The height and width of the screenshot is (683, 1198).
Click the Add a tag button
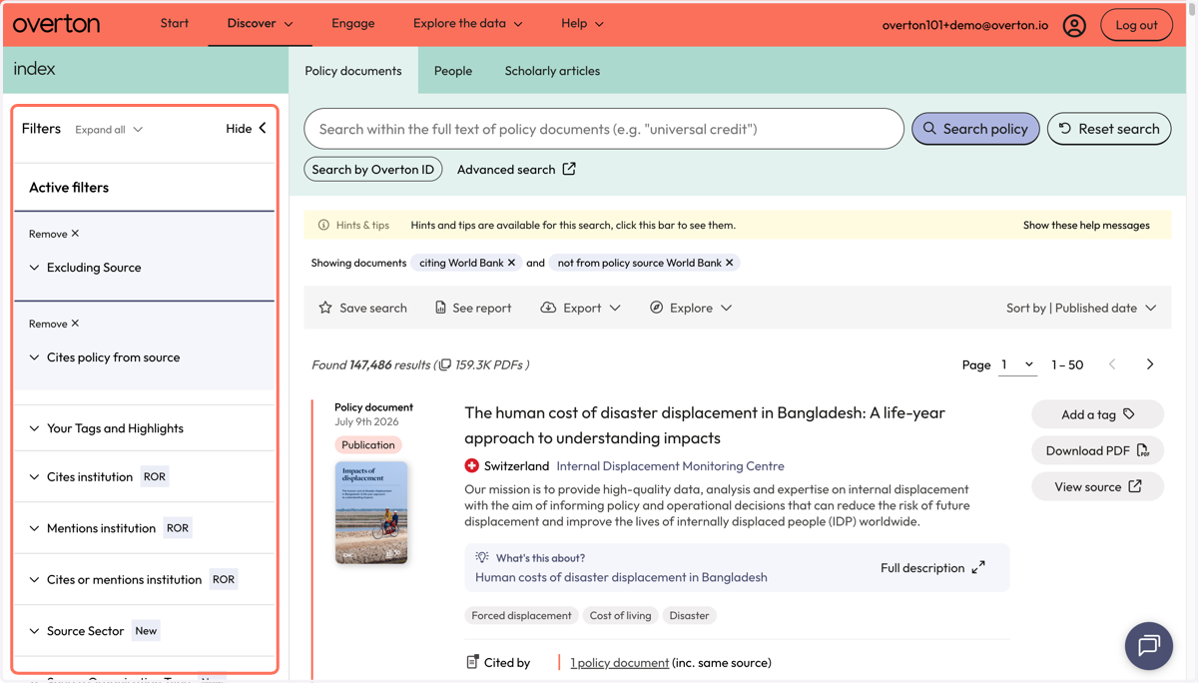[1097, 414]
